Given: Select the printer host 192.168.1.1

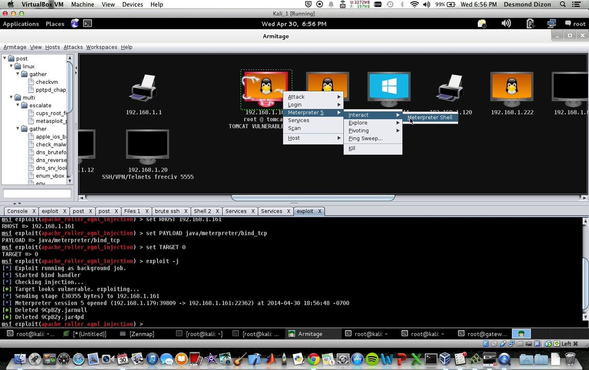Looking at the screenshot, I should pyautogui.click(x=143, y=88).
